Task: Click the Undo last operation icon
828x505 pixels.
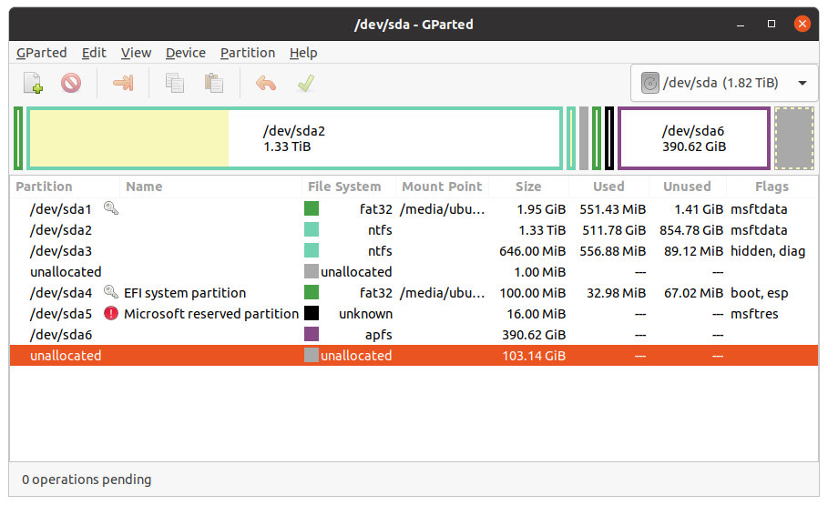Action: (266, 83)
